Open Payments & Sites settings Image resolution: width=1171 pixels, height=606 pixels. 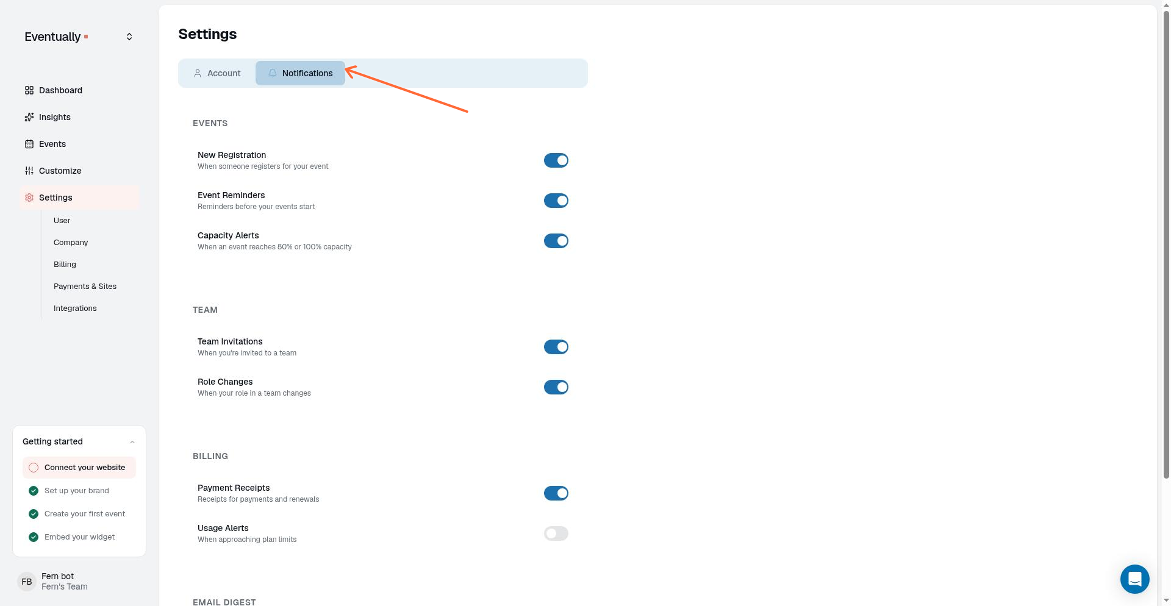(x=85, y=287)
